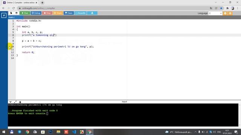Open the info icon beside the Language dropdown

[225, 13]
